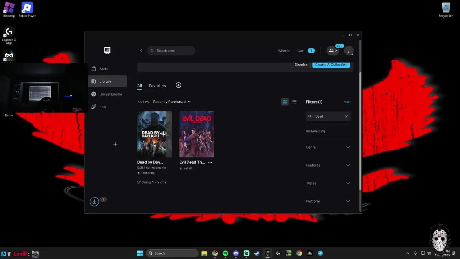460x259 pixels.
Task: Click Create A Collection button
Action: click(x=331, y=65)
